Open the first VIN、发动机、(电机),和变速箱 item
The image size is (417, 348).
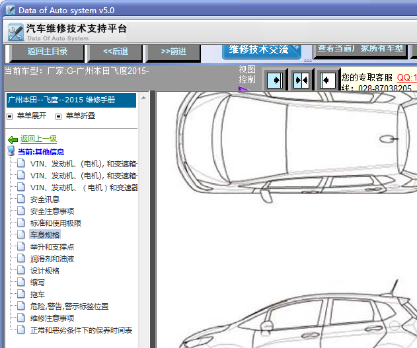[x=84, y=164]
